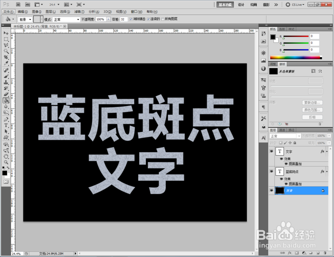Click the red channel slider
This screenshot has height=257, width=334.
(296, 36)
